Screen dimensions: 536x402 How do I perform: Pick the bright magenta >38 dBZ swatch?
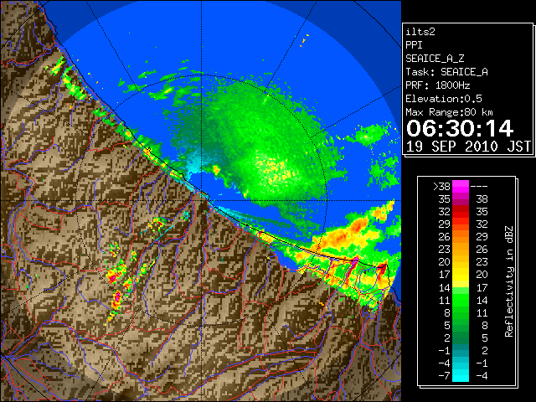[x=461, y=186]
